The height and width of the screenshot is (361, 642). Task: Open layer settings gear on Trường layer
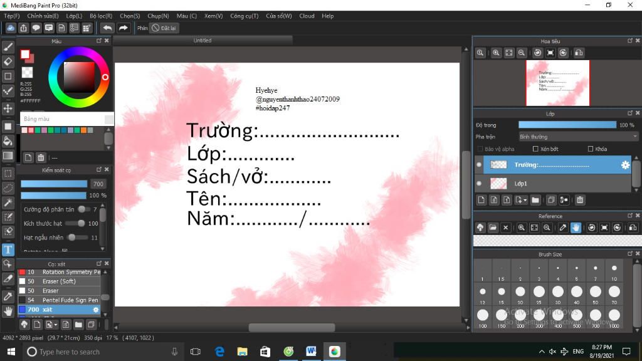coord(625,165)
